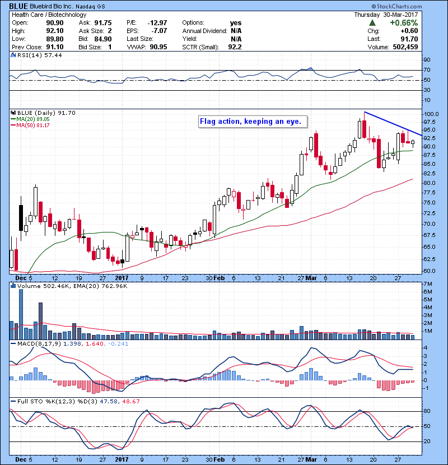Click the Bluebird Bio Inc. company name
Screen dimensions: 448x465
click(51, 6)
